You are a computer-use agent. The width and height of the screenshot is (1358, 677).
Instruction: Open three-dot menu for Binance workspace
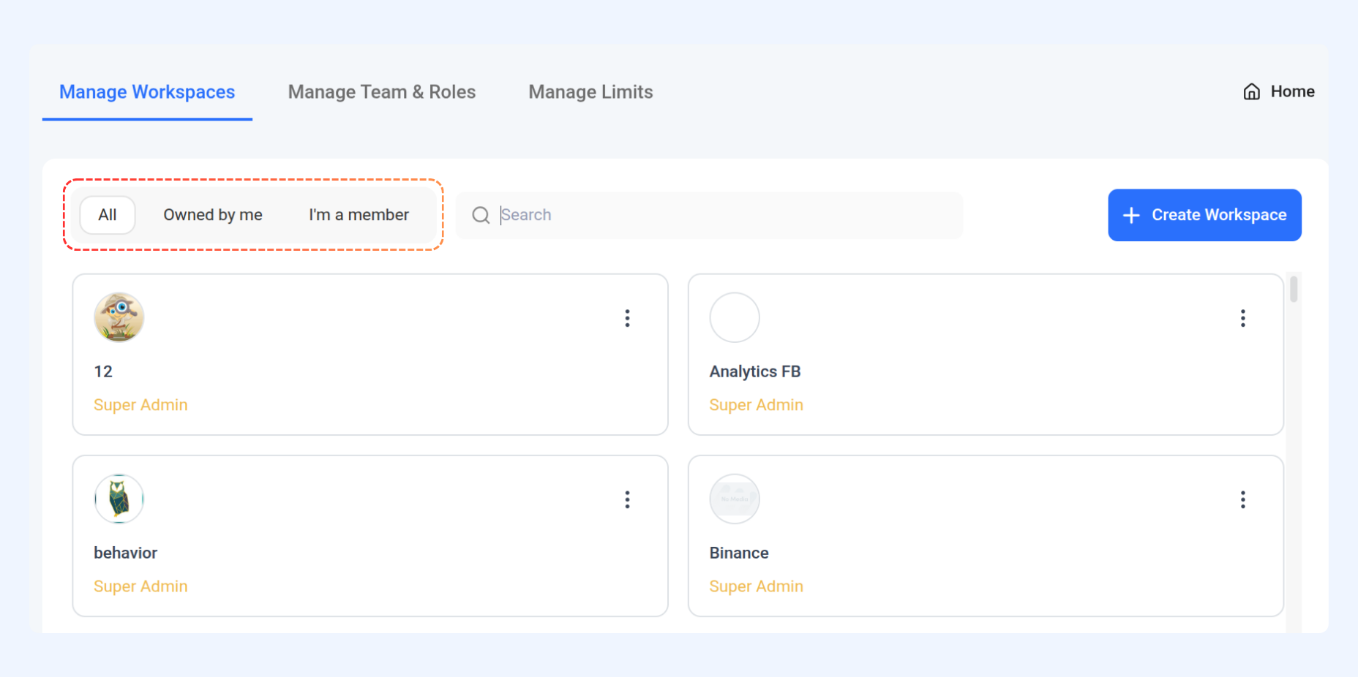pos(1242,499)
